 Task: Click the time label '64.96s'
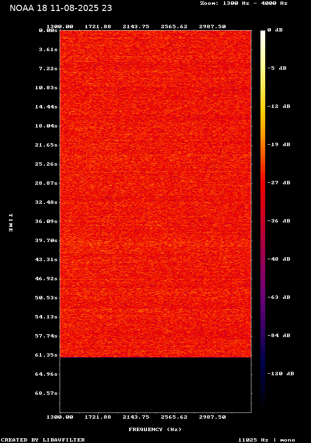46,374
